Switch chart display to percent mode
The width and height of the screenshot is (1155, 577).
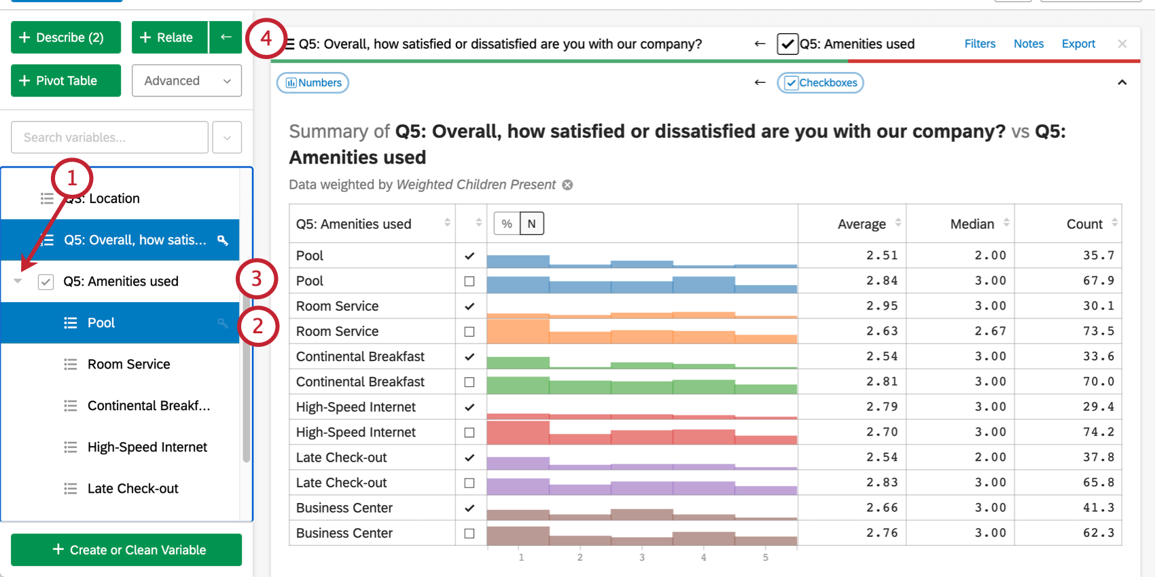point(507,223)
